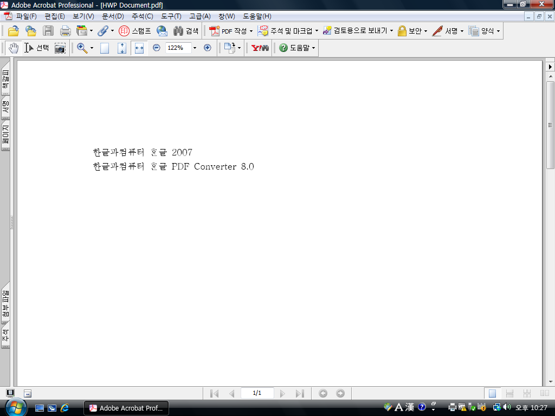Image resolution: width=555 pixels, height=416 pixels.
Task: Set view to Actual Size page icon
Action: (x=105, y=48)
